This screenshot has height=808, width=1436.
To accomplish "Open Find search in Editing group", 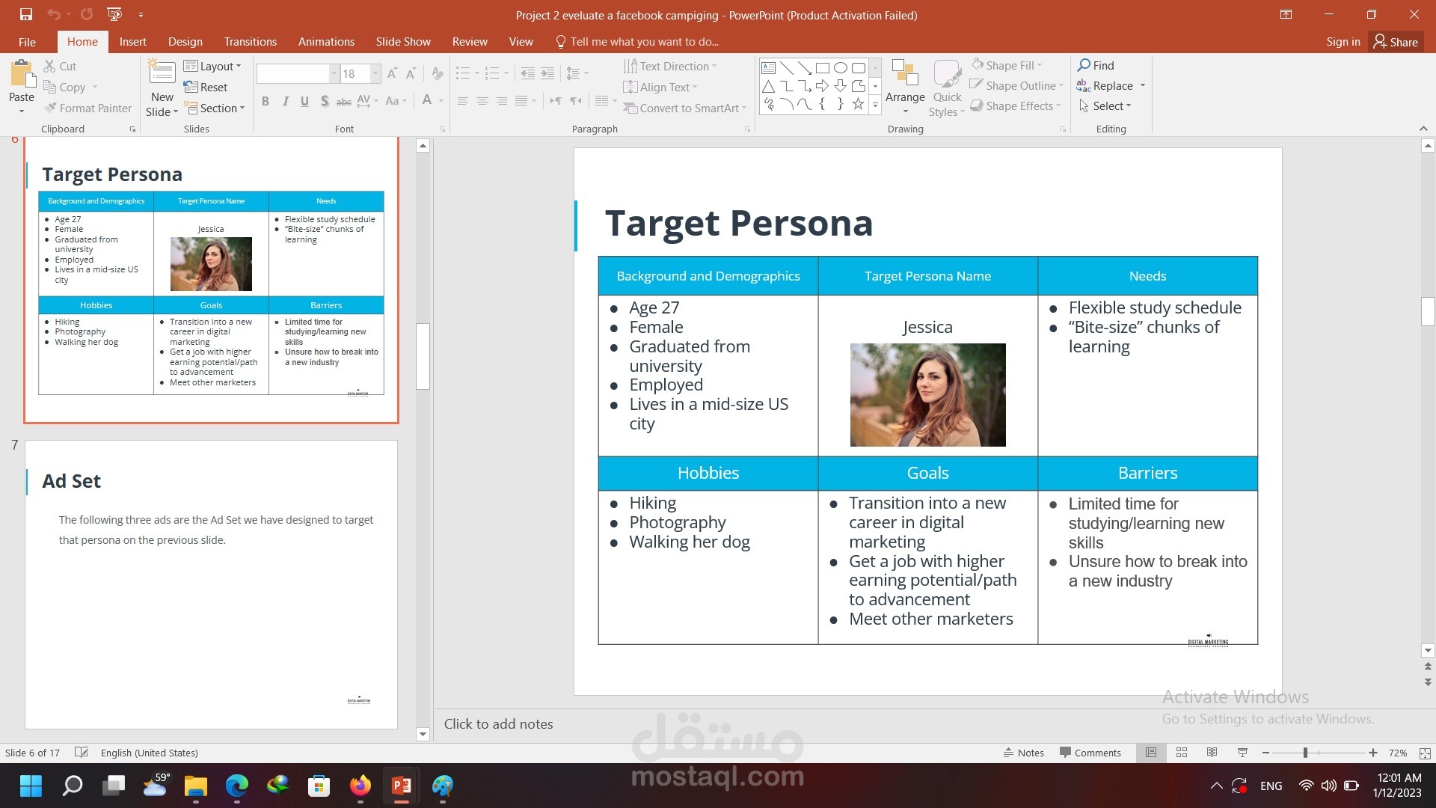I will coord(1096,65).
